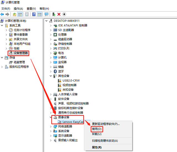The width and height of the screenshot is (177, 152).
Task: Open the 帮助(H) menu
Action: [44, 9]
